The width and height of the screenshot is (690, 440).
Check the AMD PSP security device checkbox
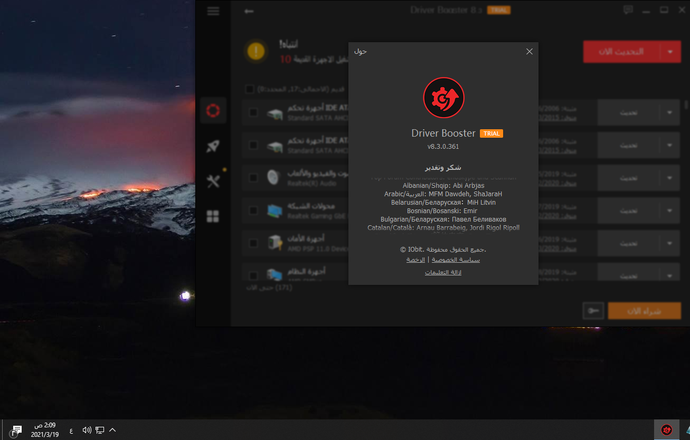(x=253, y=243)
